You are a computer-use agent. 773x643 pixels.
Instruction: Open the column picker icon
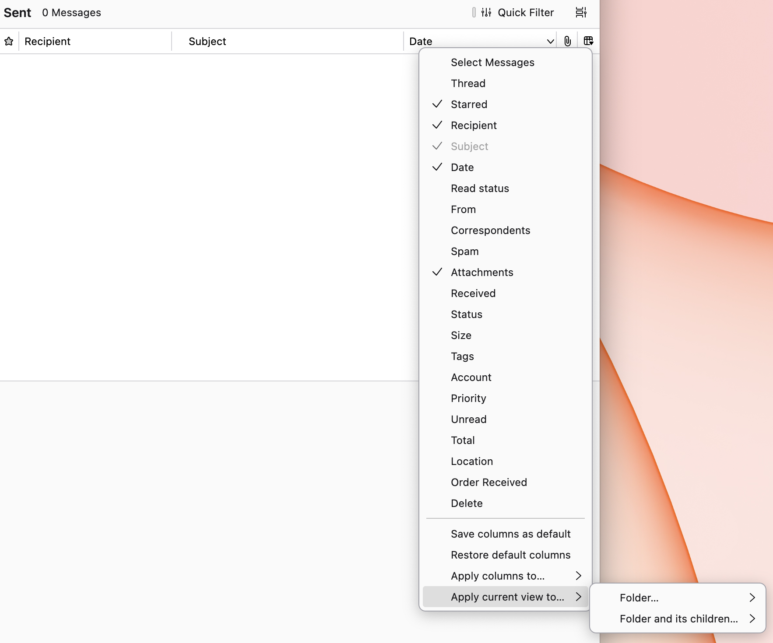588,41
